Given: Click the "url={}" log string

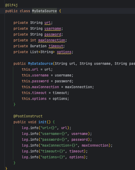Looking at the screenshot, I should pyautogui.click(x=49, y=128).
